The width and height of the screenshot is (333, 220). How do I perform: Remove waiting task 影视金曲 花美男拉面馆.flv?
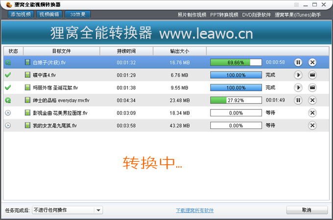(312, 113)
